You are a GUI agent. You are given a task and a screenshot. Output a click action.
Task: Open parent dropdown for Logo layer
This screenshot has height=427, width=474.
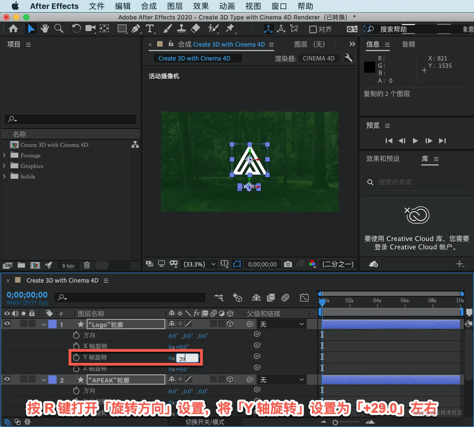click(282, 324)
